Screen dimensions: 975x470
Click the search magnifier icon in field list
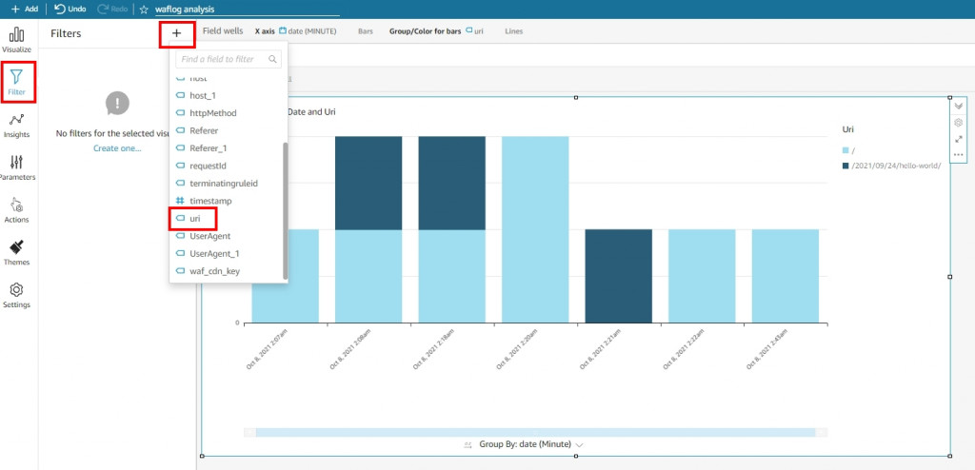272,59
